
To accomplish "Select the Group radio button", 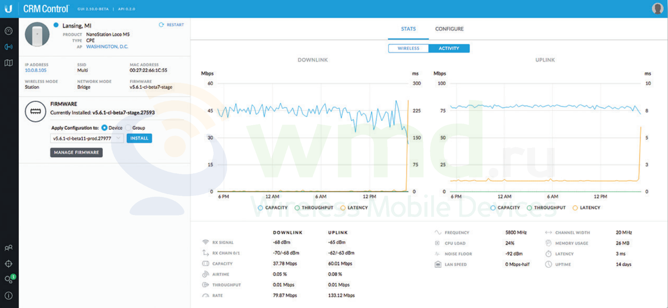I will 128,128.
